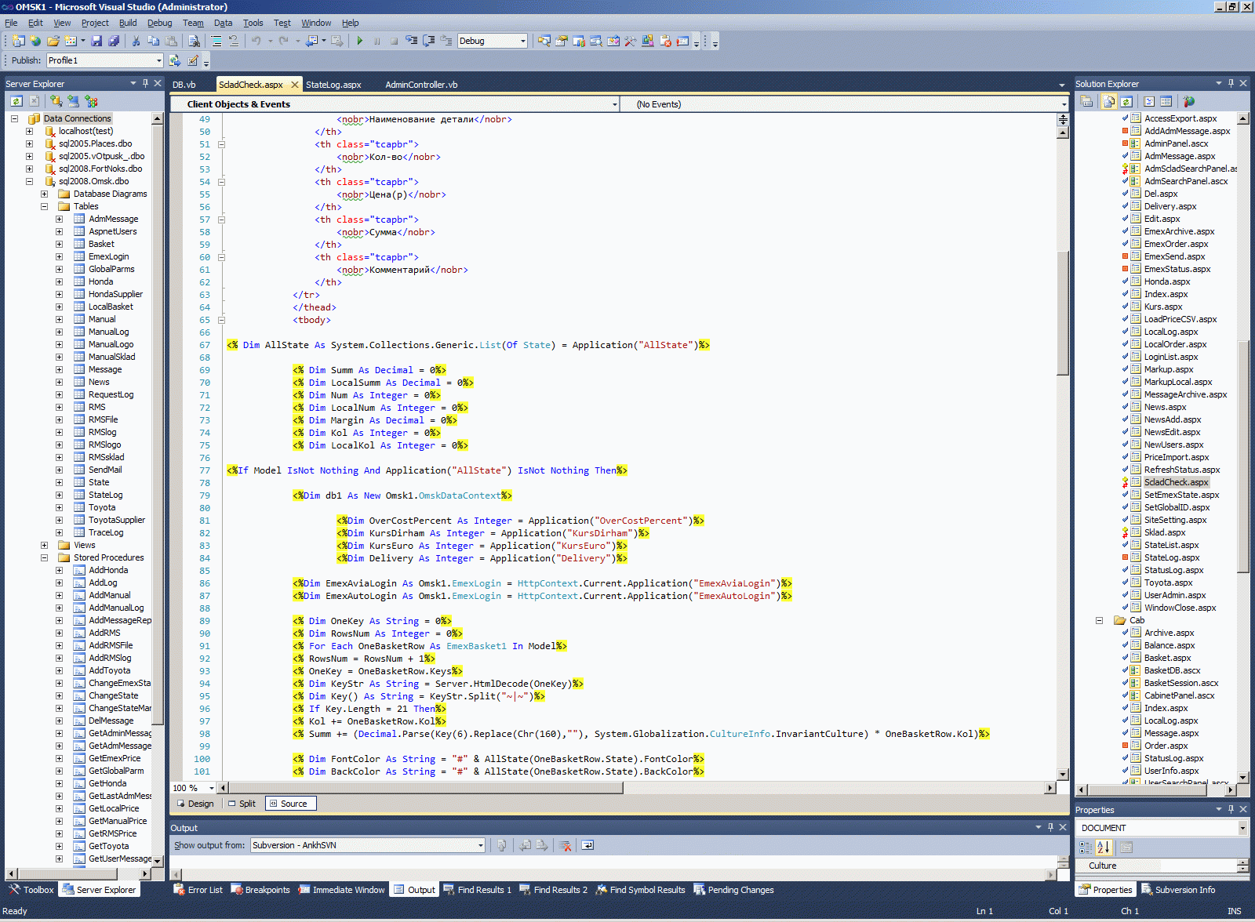This screenshot has height=922, width=1255.
Task: Click the New Project toolbar icon
Action: pyautogui.click(x=19, y=41)
